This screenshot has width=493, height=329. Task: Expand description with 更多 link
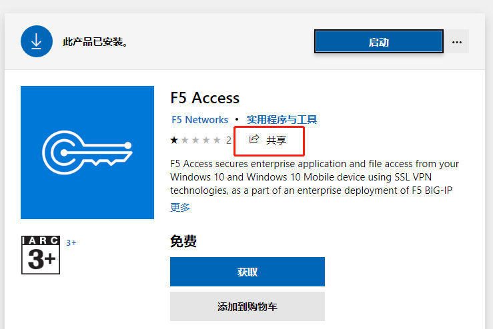click(180, 207)
